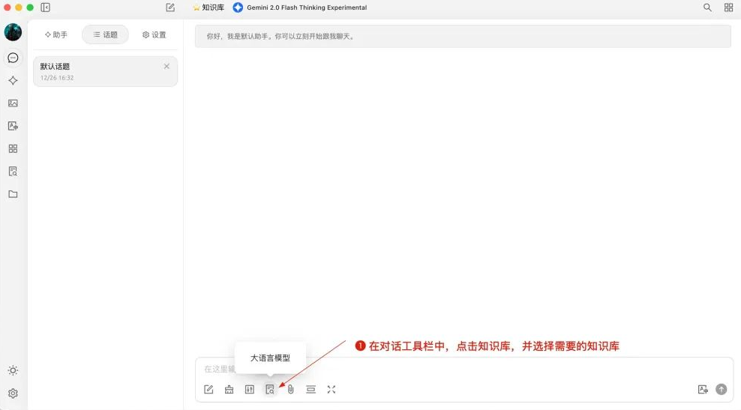This screenshot has width=741, height=410.
Task: Click the paperclip attachment icon
Action: tap(290, 390)
